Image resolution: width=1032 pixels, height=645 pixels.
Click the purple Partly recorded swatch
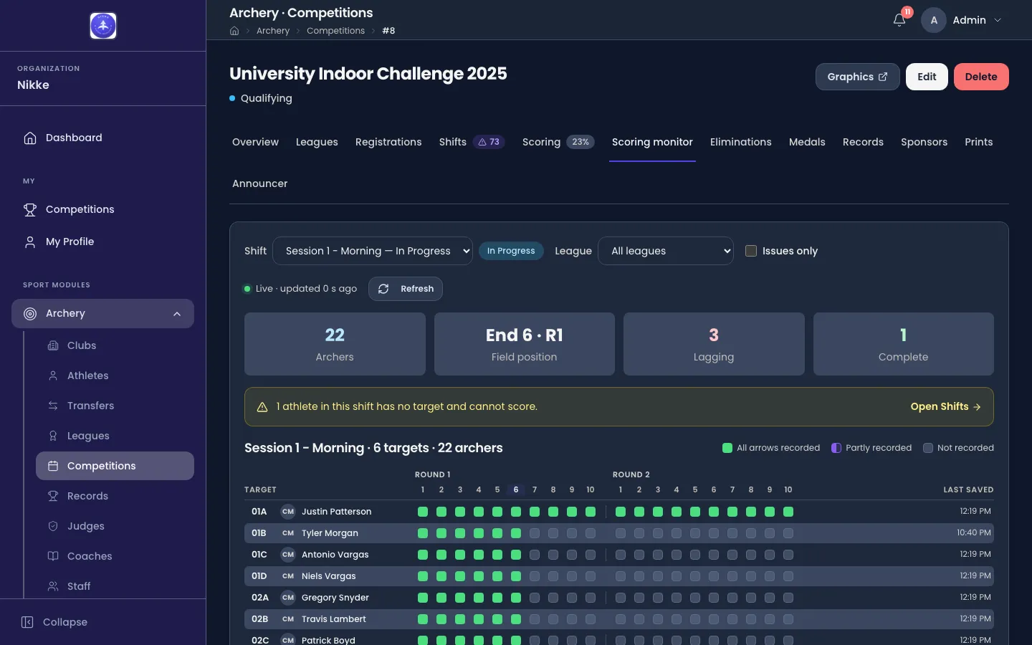[x=836, y=448]
